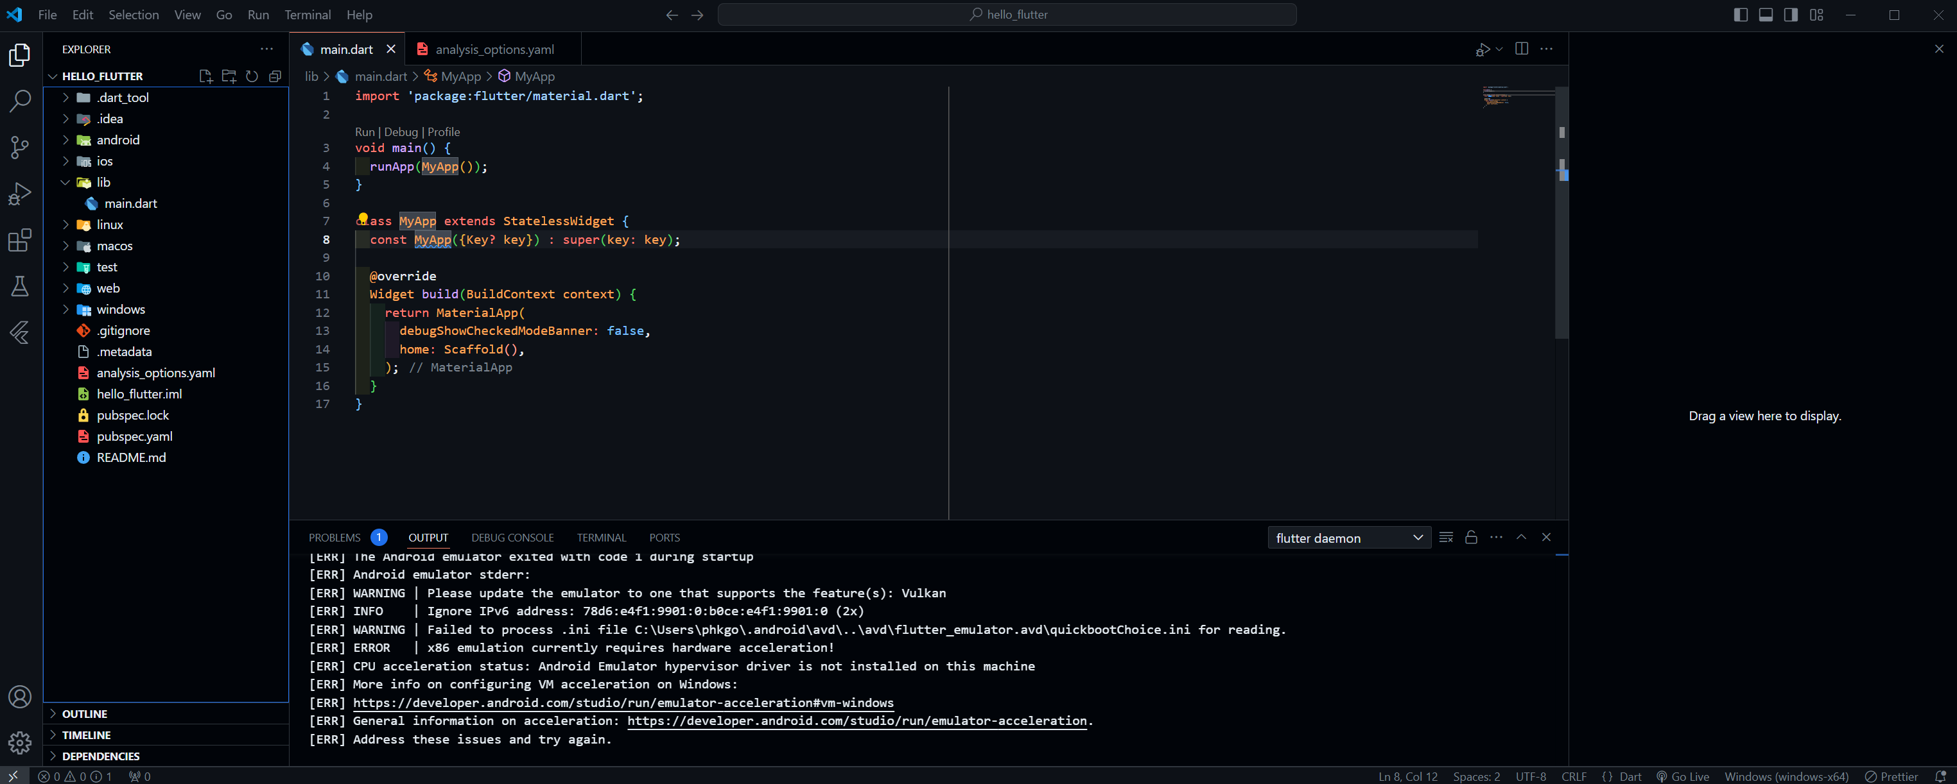Click the Run code lens above main
This screenshot has height=784, width=1957.
[x=365, y=132]
